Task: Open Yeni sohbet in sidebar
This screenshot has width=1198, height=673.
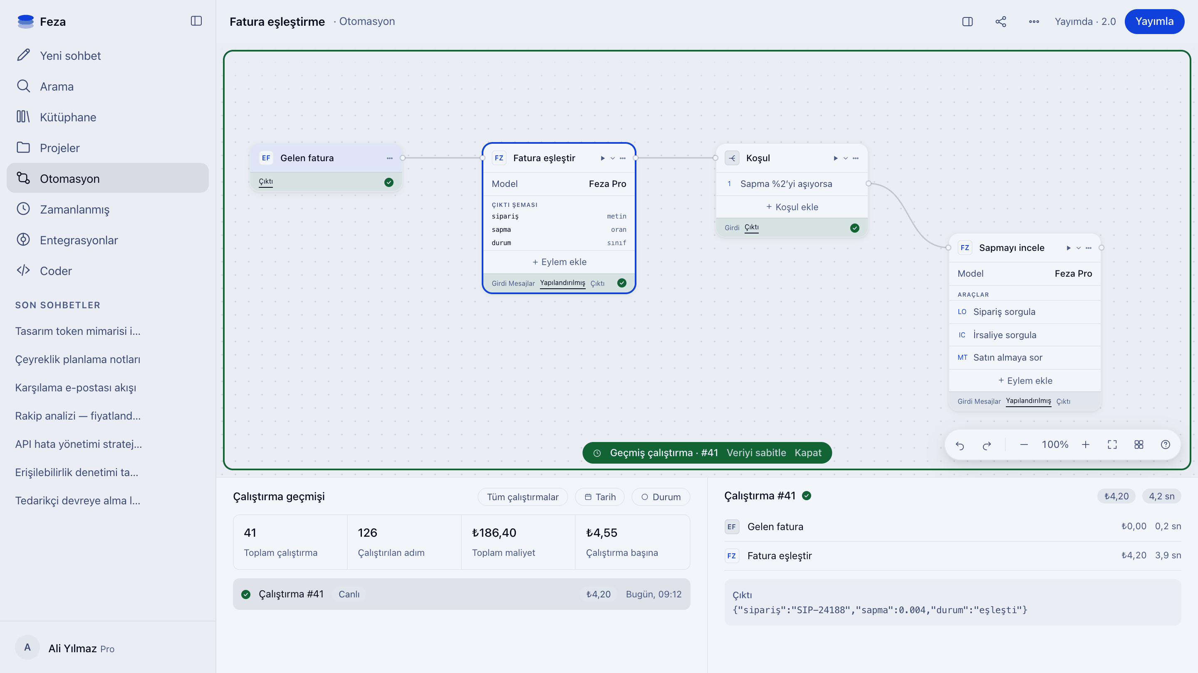Action: click(x=107, y=56)
